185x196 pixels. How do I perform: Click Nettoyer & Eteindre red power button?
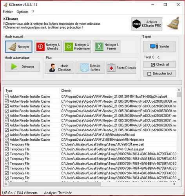tap(48, 47)
